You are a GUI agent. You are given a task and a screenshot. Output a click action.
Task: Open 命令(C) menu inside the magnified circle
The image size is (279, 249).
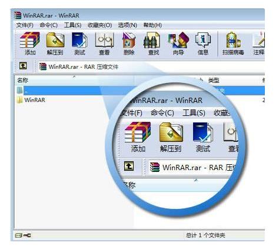(x=162, y=113)
